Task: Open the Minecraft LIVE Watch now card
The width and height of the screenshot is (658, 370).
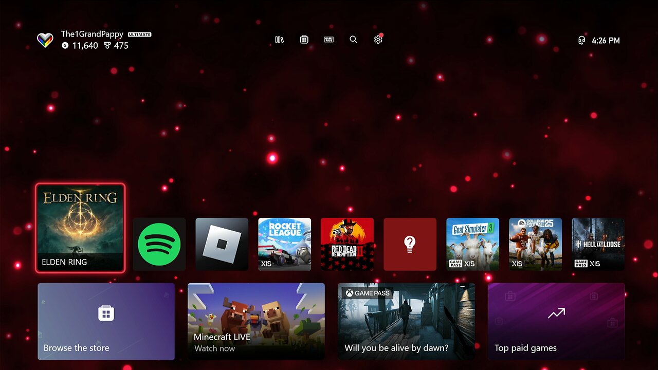Action: point(256,321)
